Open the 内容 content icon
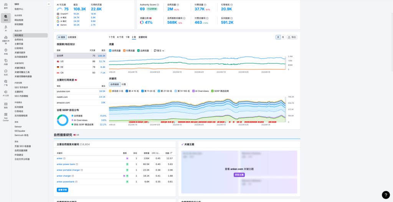Image resolution: width=393 pixels, height=202 pixels. point(6,62)
